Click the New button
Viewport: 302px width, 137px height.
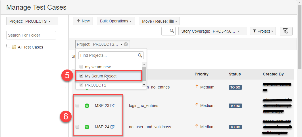pos(83,21)
